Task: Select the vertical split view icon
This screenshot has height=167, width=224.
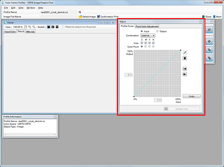Action: point(53,27)
